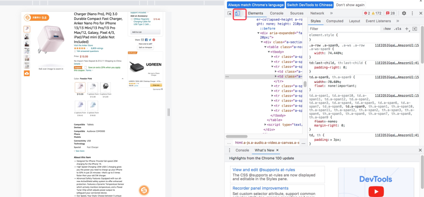Open Visit the Anker Store link
Screen dimensions: 424x197
(x=83, y=45)
